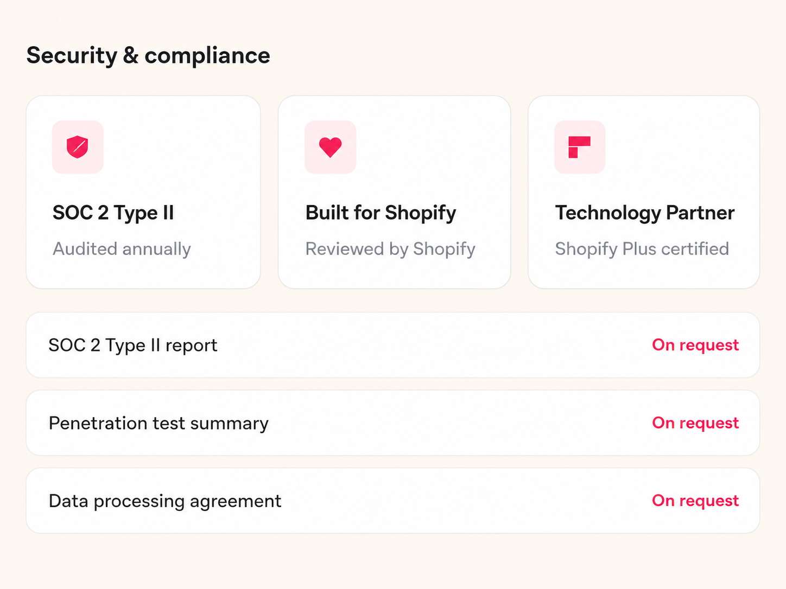Open the Data processing agreement row

[x=393, y=501]
